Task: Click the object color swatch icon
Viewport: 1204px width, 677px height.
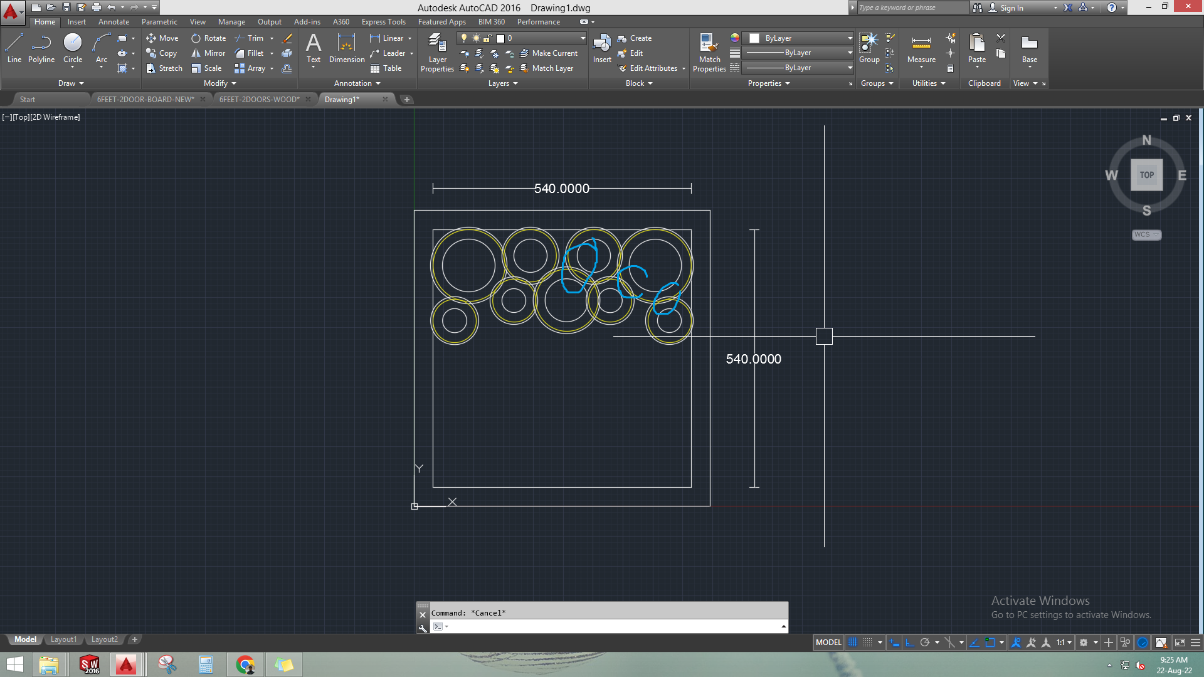Action: (735, 38)
